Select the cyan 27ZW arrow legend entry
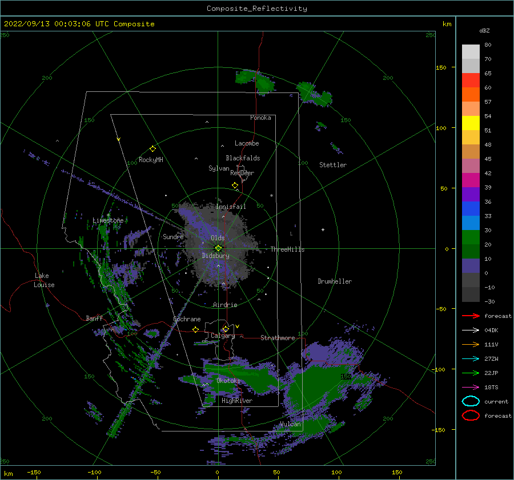Screen dimensions: 514x480 tap(471, 359)
